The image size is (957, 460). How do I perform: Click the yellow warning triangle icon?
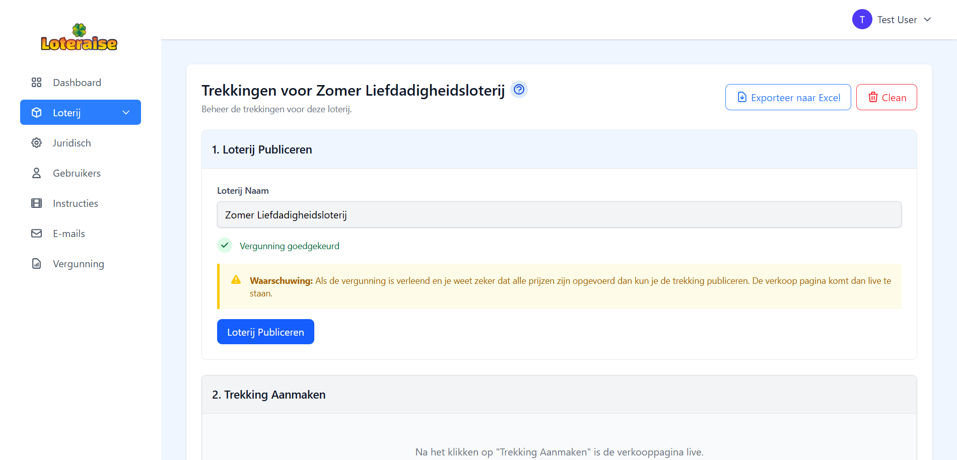236,280
